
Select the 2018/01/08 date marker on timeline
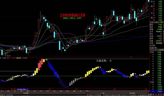coord(22,89)
